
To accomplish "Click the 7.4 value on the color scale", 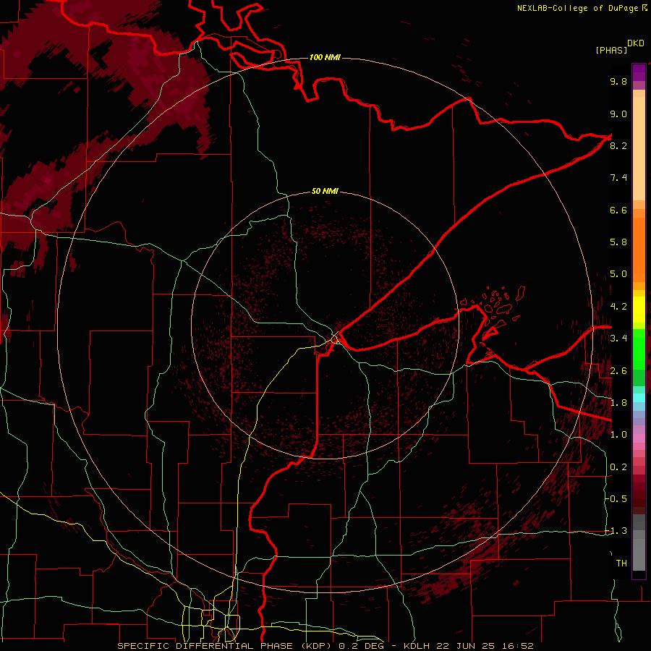I will (618, 178).
